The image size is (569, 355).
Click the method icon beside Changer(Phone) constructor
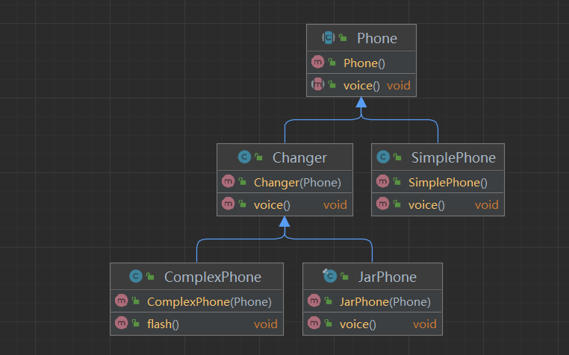(227, 182)
